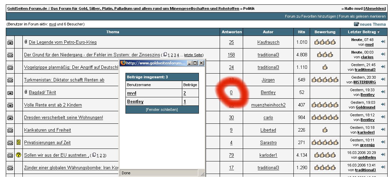Open author Jürgen profile

[x=268, y=80]
